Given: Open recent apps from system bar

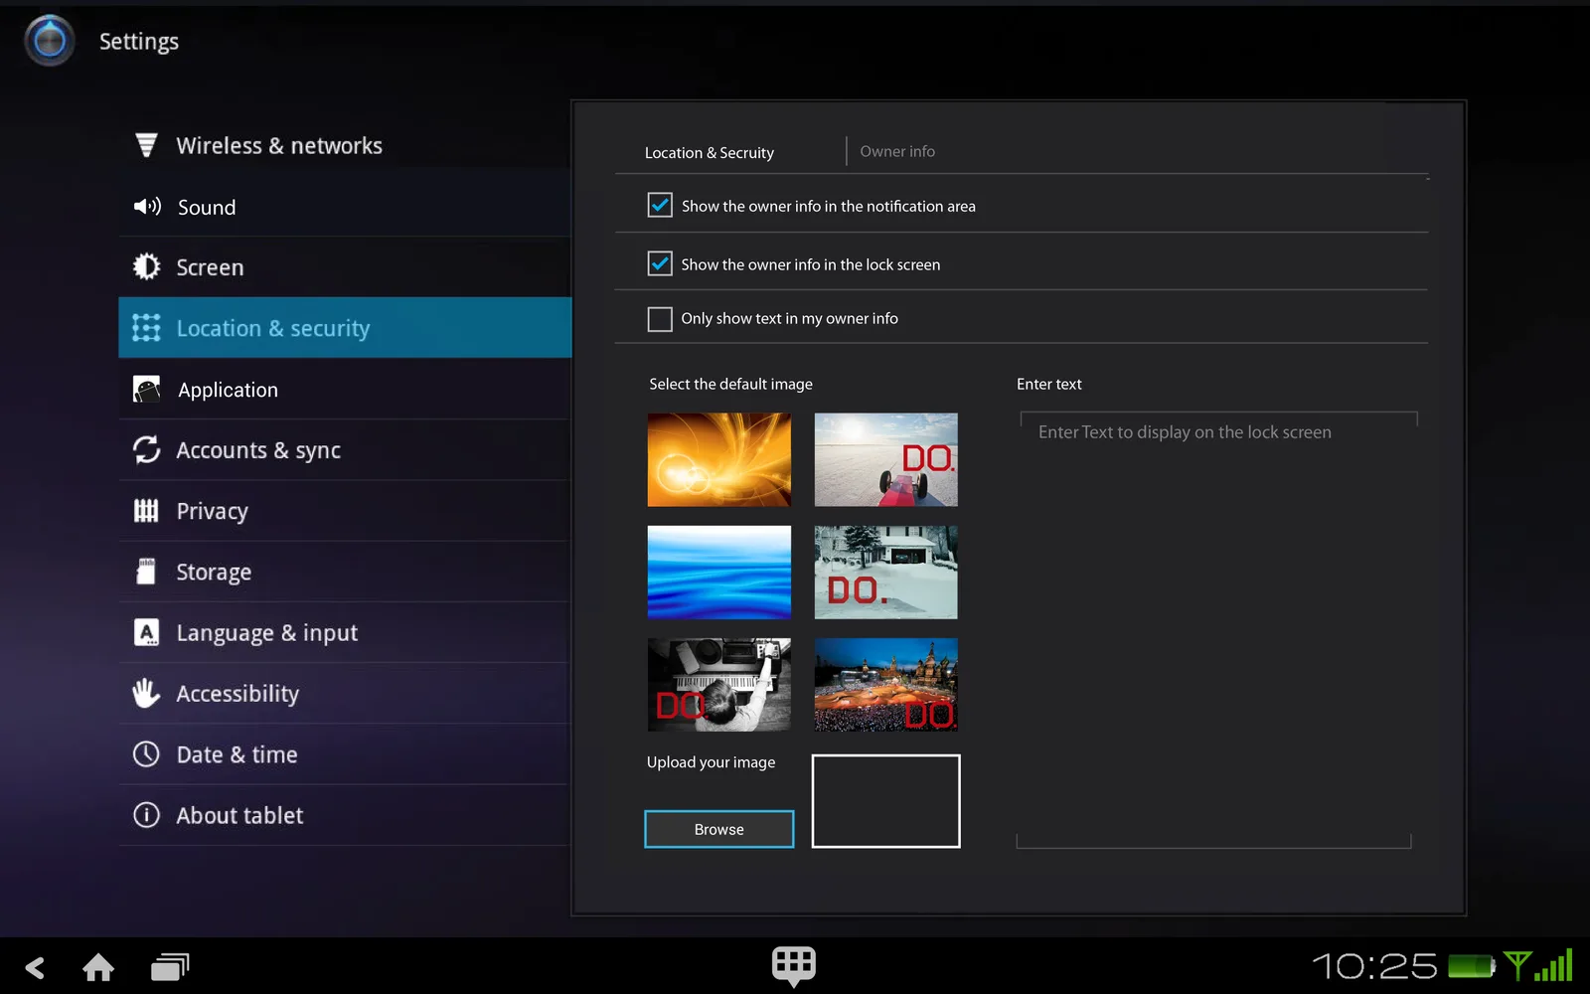Looking at the screenshot, I should [x=170, y=966].
